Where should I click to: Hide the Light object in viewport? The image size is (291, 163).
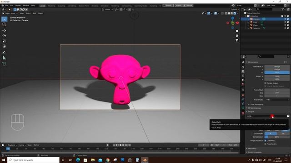pos(285,22)
